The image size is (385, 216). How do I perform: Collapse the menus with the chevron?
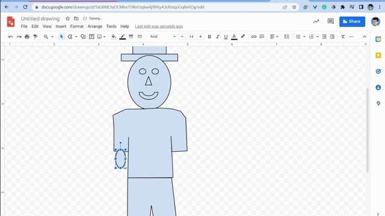point(365,37)
